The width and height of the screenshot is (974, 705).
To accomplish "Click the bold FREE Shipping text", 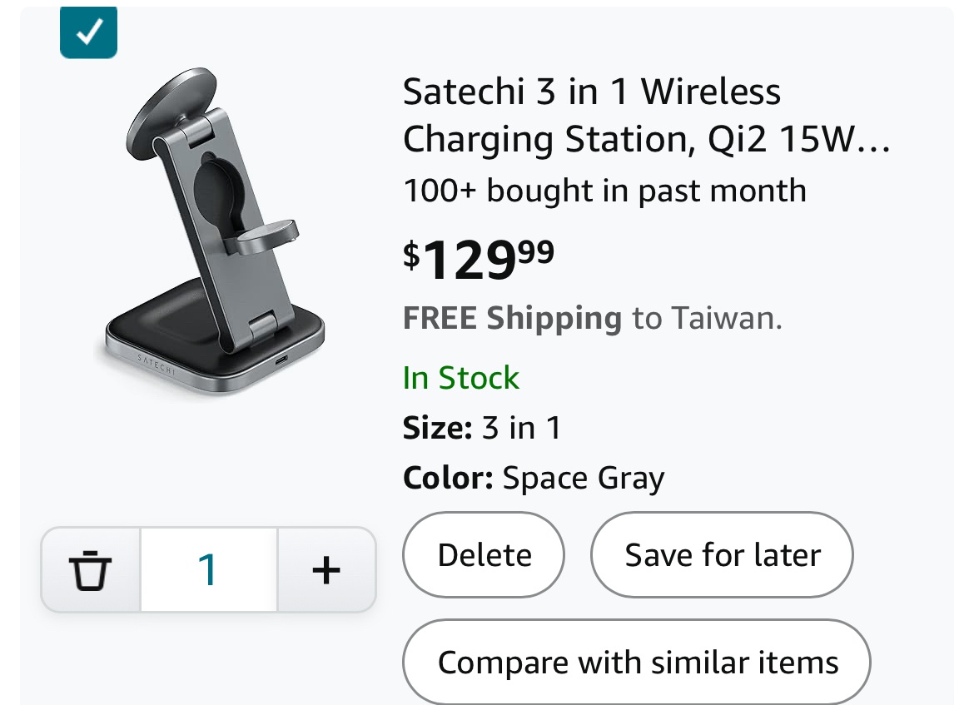I will coord(512,318).
